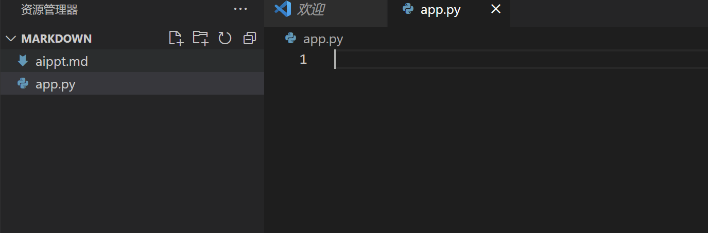708x233 pixels.
Task: Click the VS Code logo on the 欢迎 tab
Action: (283, 9)
